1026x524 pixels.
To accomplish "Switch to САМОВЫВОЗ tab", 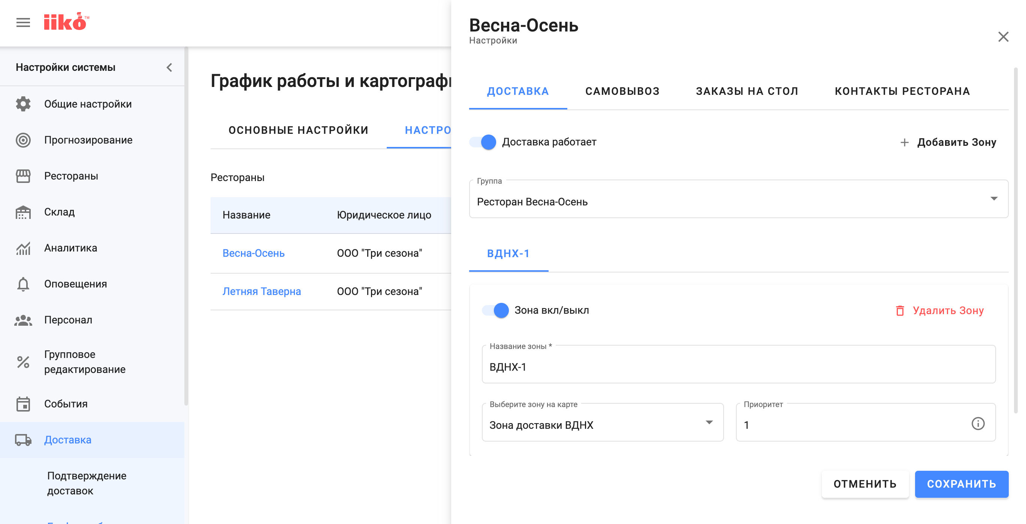I will point(622,91).
